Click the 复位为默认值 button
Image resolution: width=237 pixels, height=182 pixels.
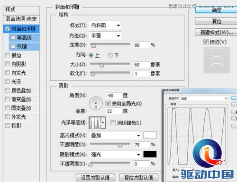[x=138, y=177]
